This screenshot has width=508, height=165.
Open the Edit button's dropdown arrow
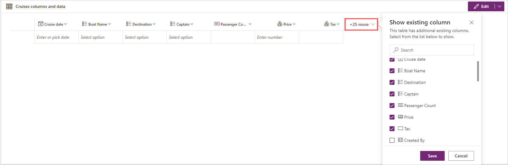pyautogui.click(x=499, y=6)
